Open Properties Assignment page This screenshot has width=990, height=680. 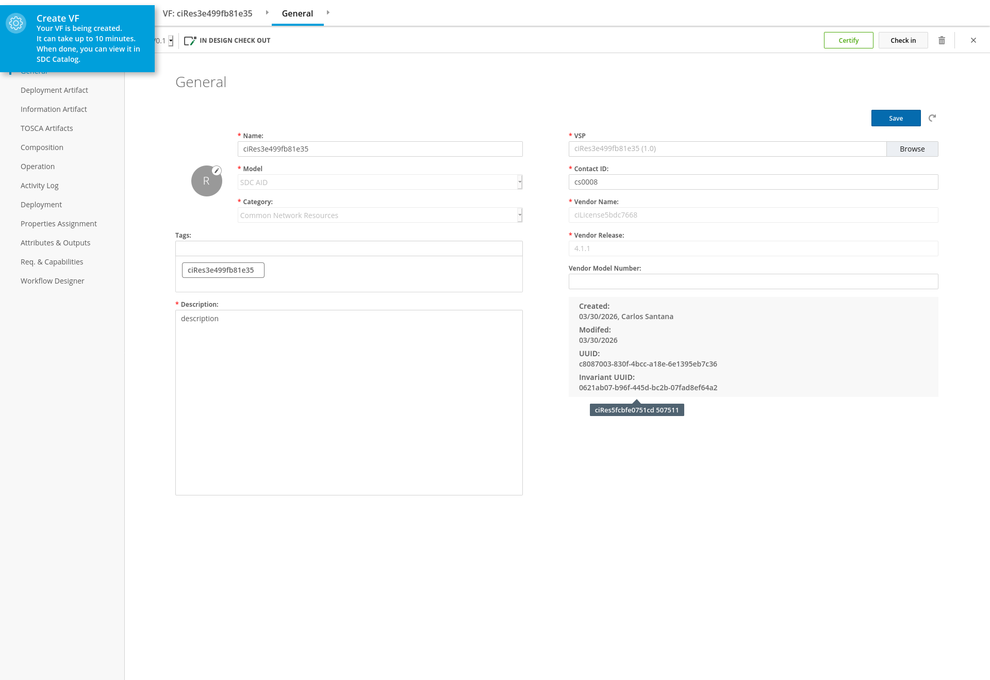[x=58, y=224]
